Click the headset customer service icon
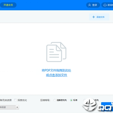The height and width of the screenshot is (113, 113). [105, 5]
